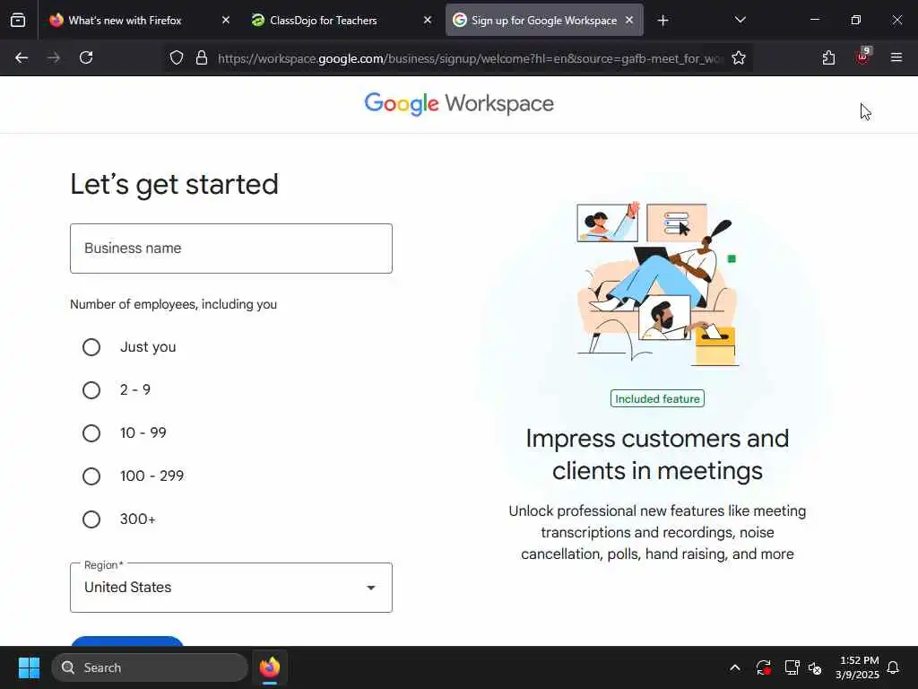Restore down the Firefox window
Screen dimensions: 918x689
[856, 20]
